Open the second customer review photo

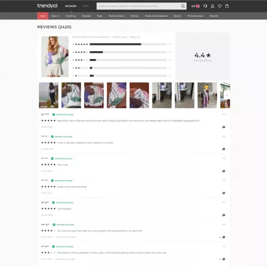click(x=71, y=95)
